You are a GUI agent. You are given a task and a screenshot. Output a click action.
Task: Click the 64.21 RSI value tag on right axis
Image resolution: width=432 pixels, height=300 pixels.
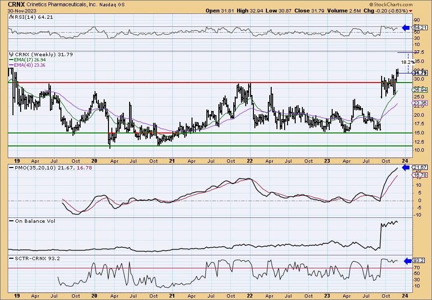pyautogui.click(x=420, y=27)
